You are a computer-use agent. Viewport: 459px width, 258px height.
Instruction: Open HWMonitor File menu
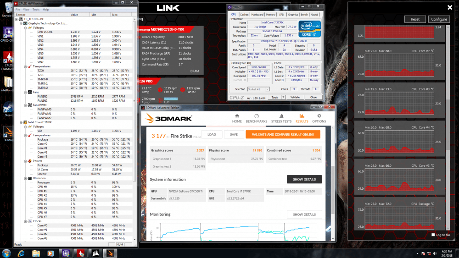click(17, 10)
